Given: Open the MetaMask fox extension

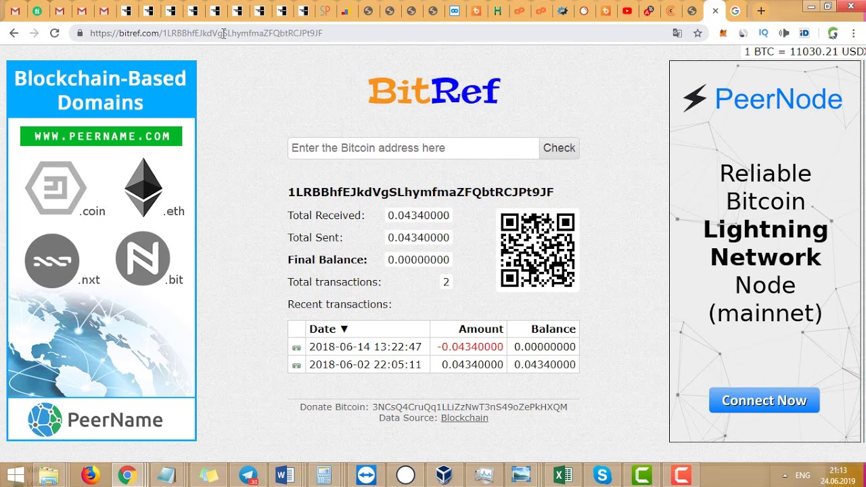Looking at the screenshot, I should [x=723, y=32].
